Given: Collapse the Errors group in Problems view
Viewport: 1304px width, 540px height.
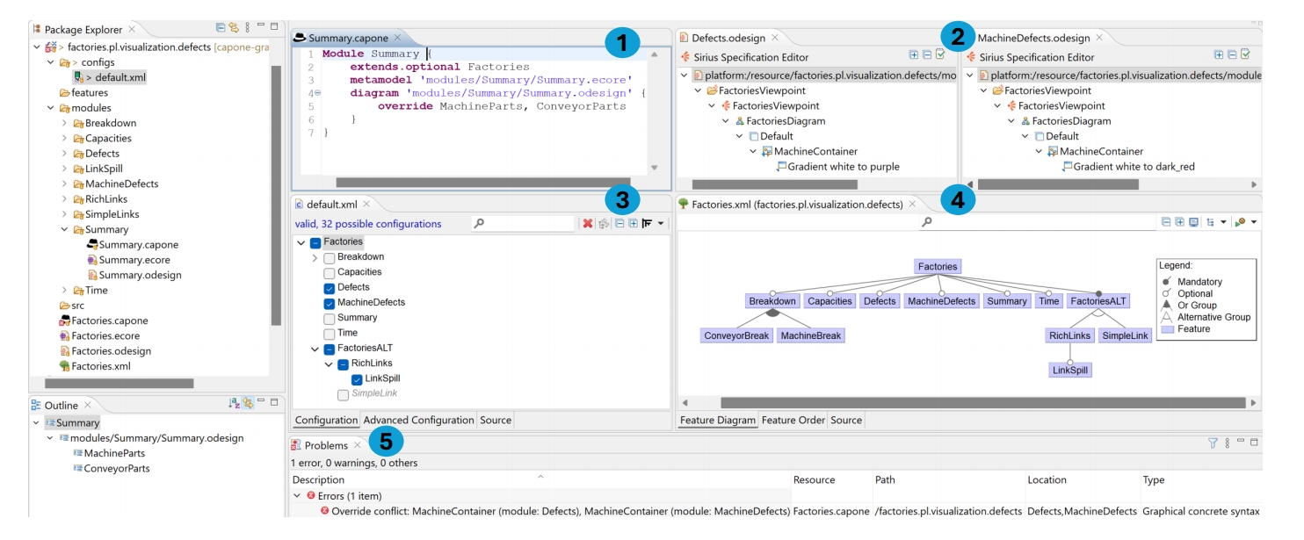Looking at the screenshot, I should 297,496.
